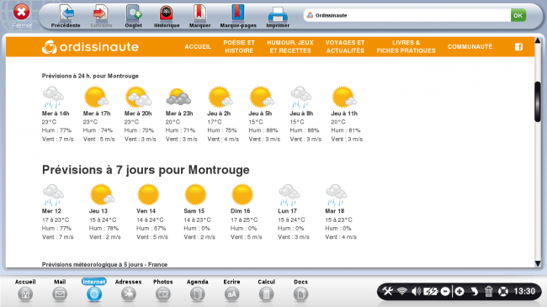Open the settings wrench tools icon

pyautogui.click(x=388, y=291)
